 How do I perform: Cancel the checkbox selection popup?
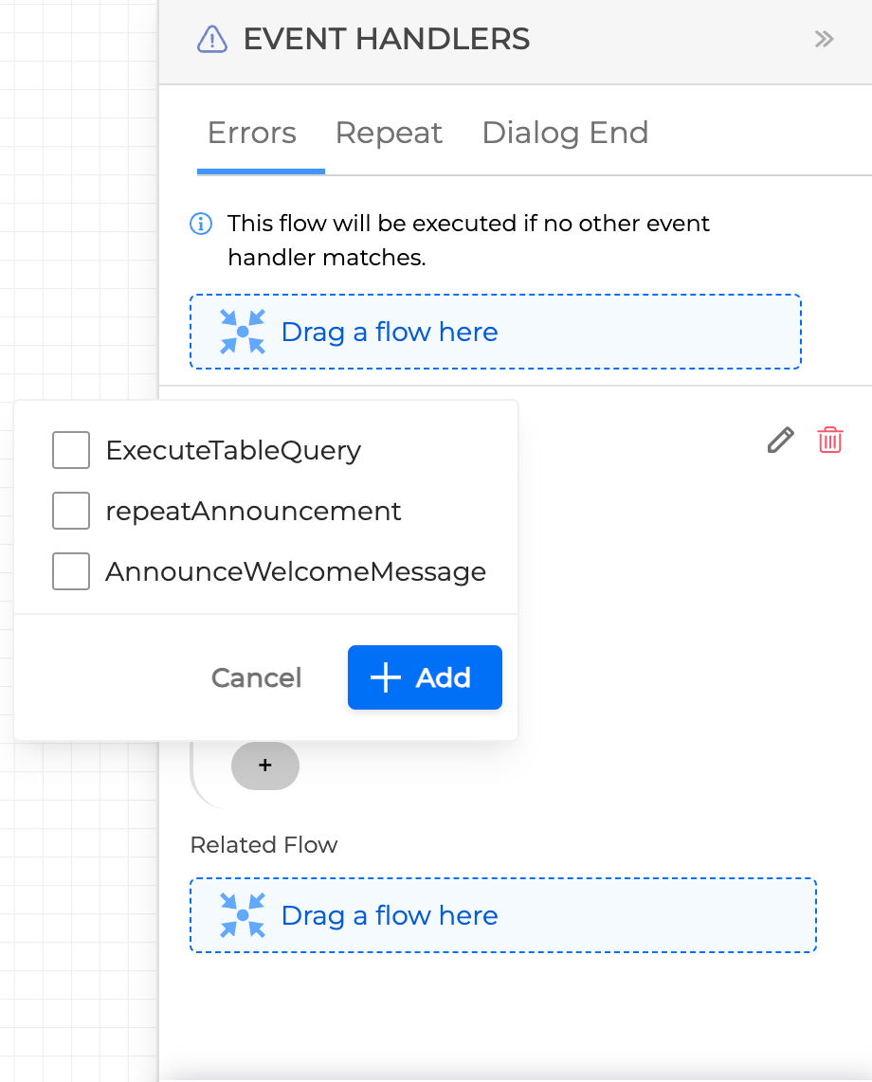(256, 677)
